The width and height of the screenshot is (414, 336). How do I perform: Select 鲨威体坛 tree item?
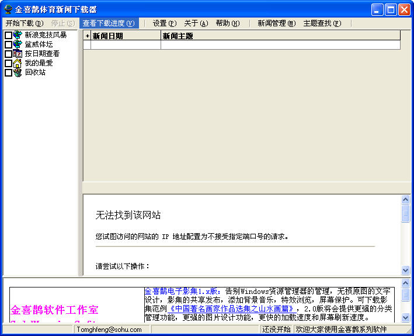pyautogui.click(x=39, y=44)
